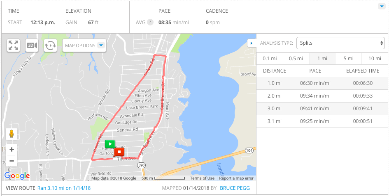The image size is (389, 196).
Task: Click the Report a map error link
Action: tap(236, 178)
